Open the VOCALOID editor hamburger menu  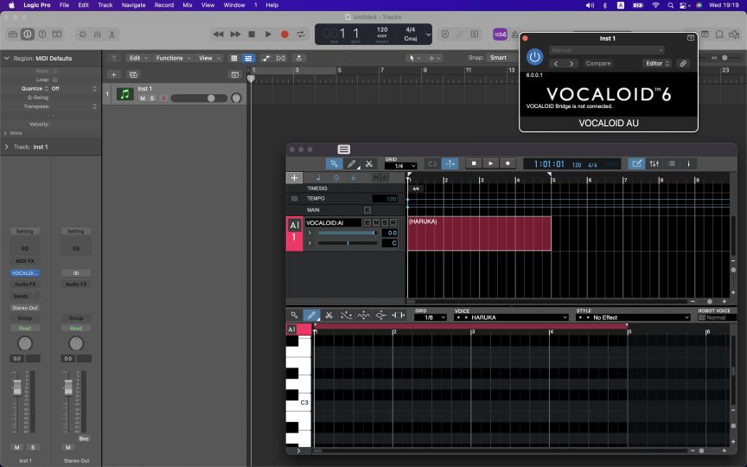click(x=343, y=150)
